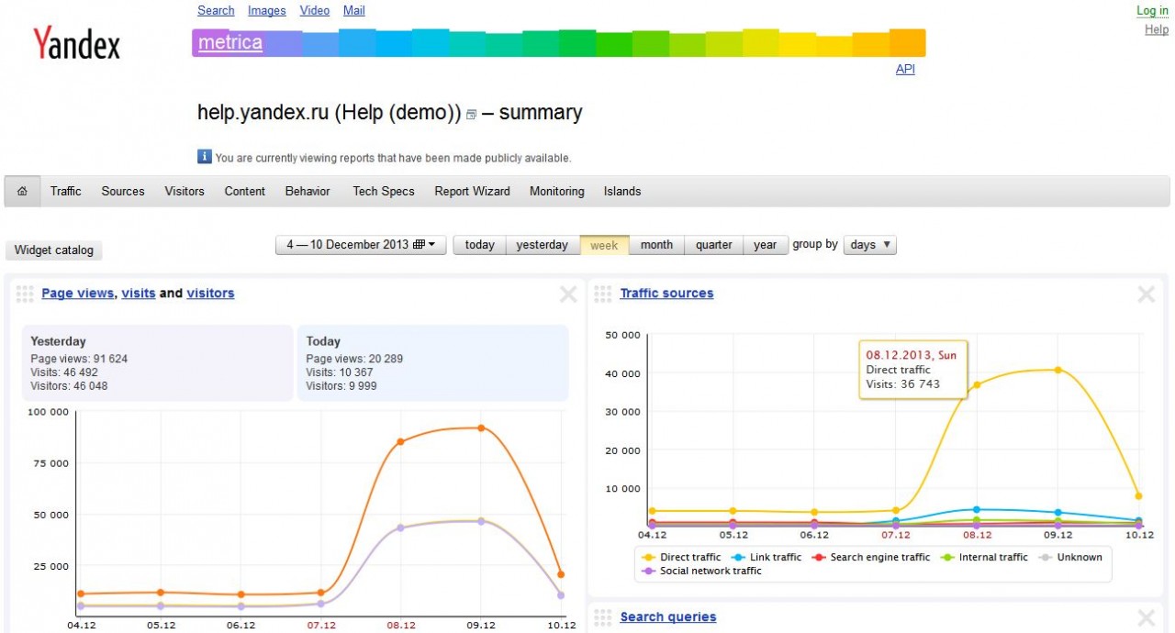
Task: Open the Content menu
Action: 245,192
